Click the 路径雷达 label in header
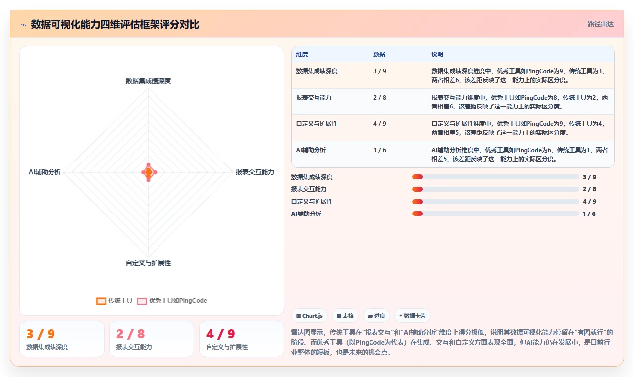 pos(600,24)
